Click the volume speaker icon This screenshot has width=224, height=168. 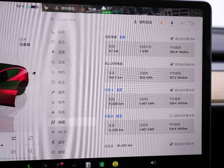point(153,162)
